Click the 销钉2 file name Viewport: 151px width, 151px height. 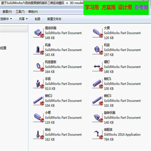(x=48, y=96)
